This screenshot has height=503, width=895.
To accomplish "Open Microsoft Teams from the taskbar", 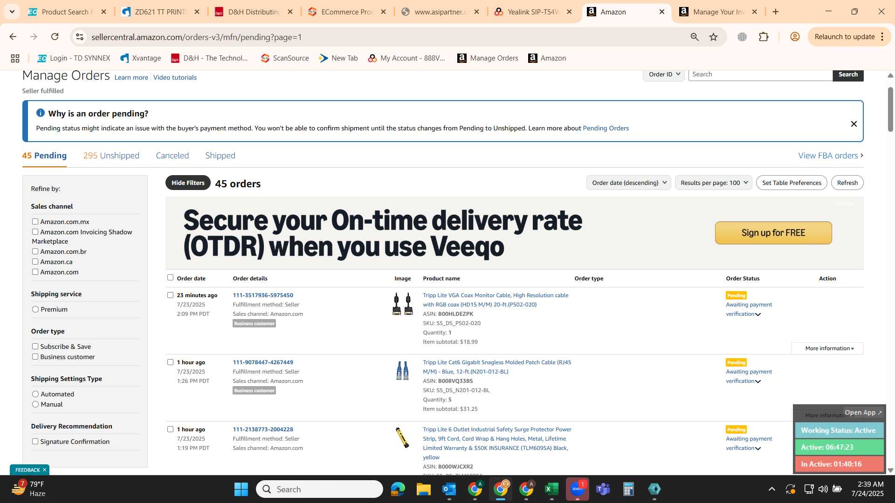I will 603,489.
